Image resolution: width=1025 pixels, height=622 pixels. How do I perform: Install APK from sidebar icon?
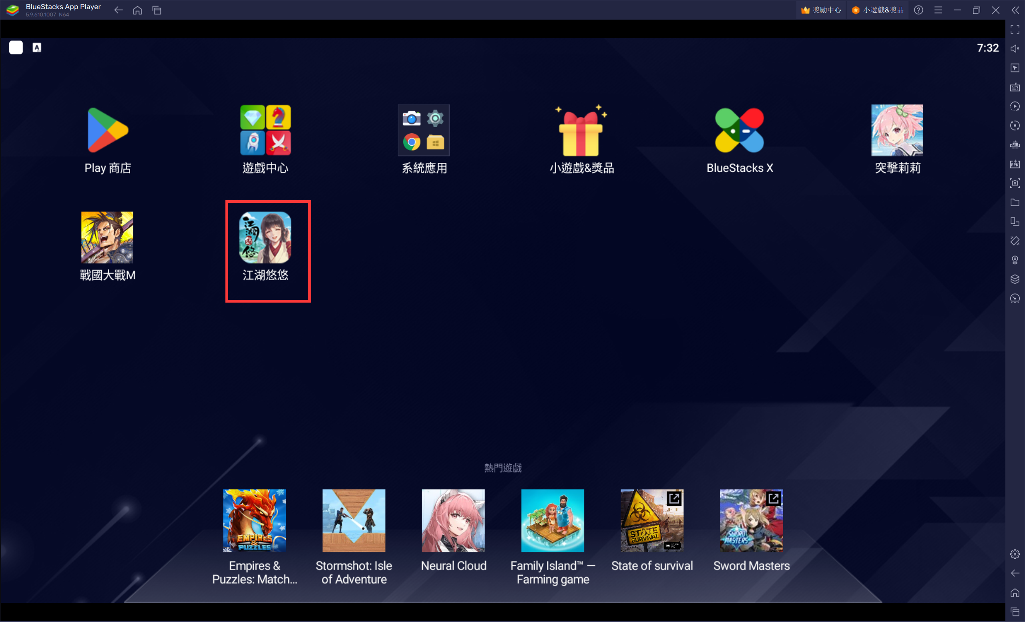coord(1015,164)
